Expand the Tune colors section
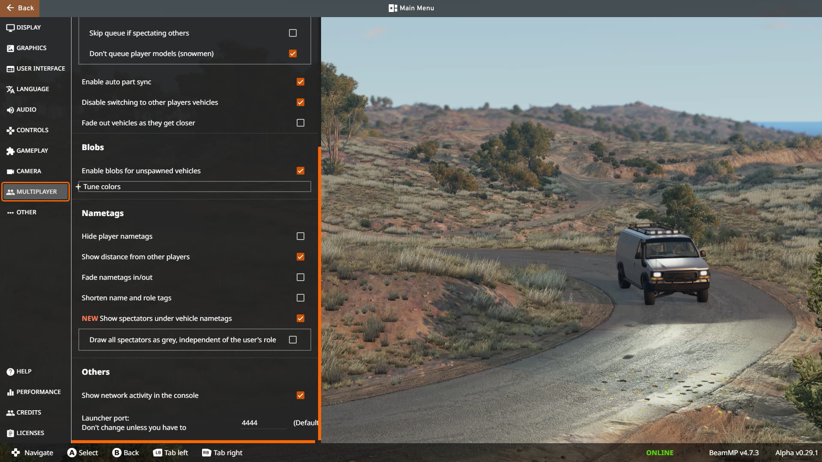Viewport: 822px width, 462px height. tap(194, 187)
